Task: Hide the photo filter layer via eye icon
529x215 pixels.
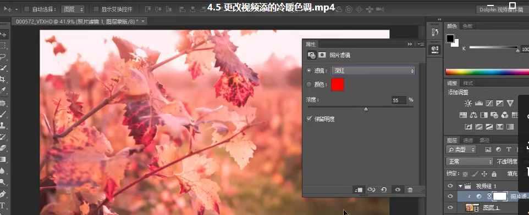Action: tap(450, 196)
